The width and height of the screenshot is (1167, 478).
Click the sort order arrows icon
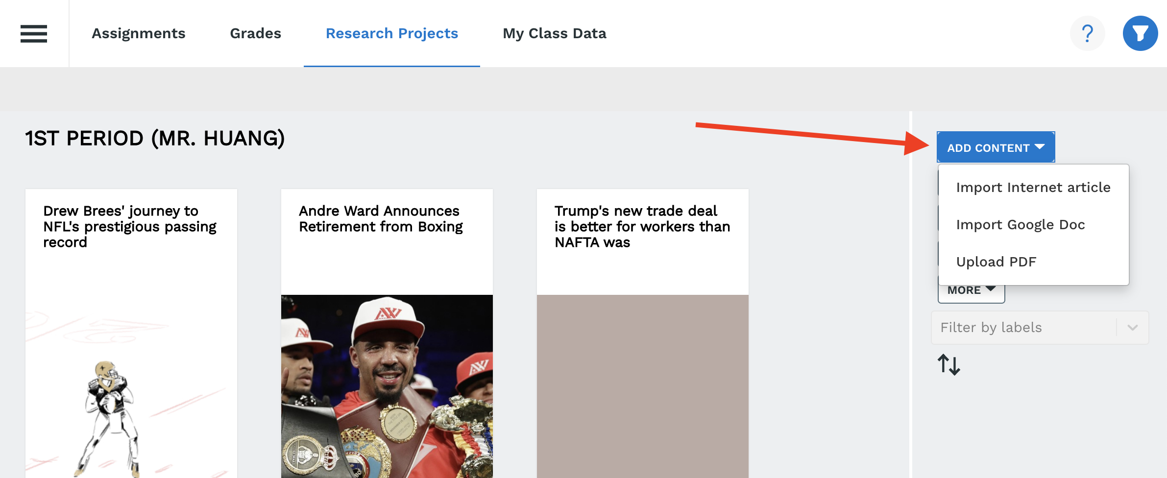click(949, 365)
